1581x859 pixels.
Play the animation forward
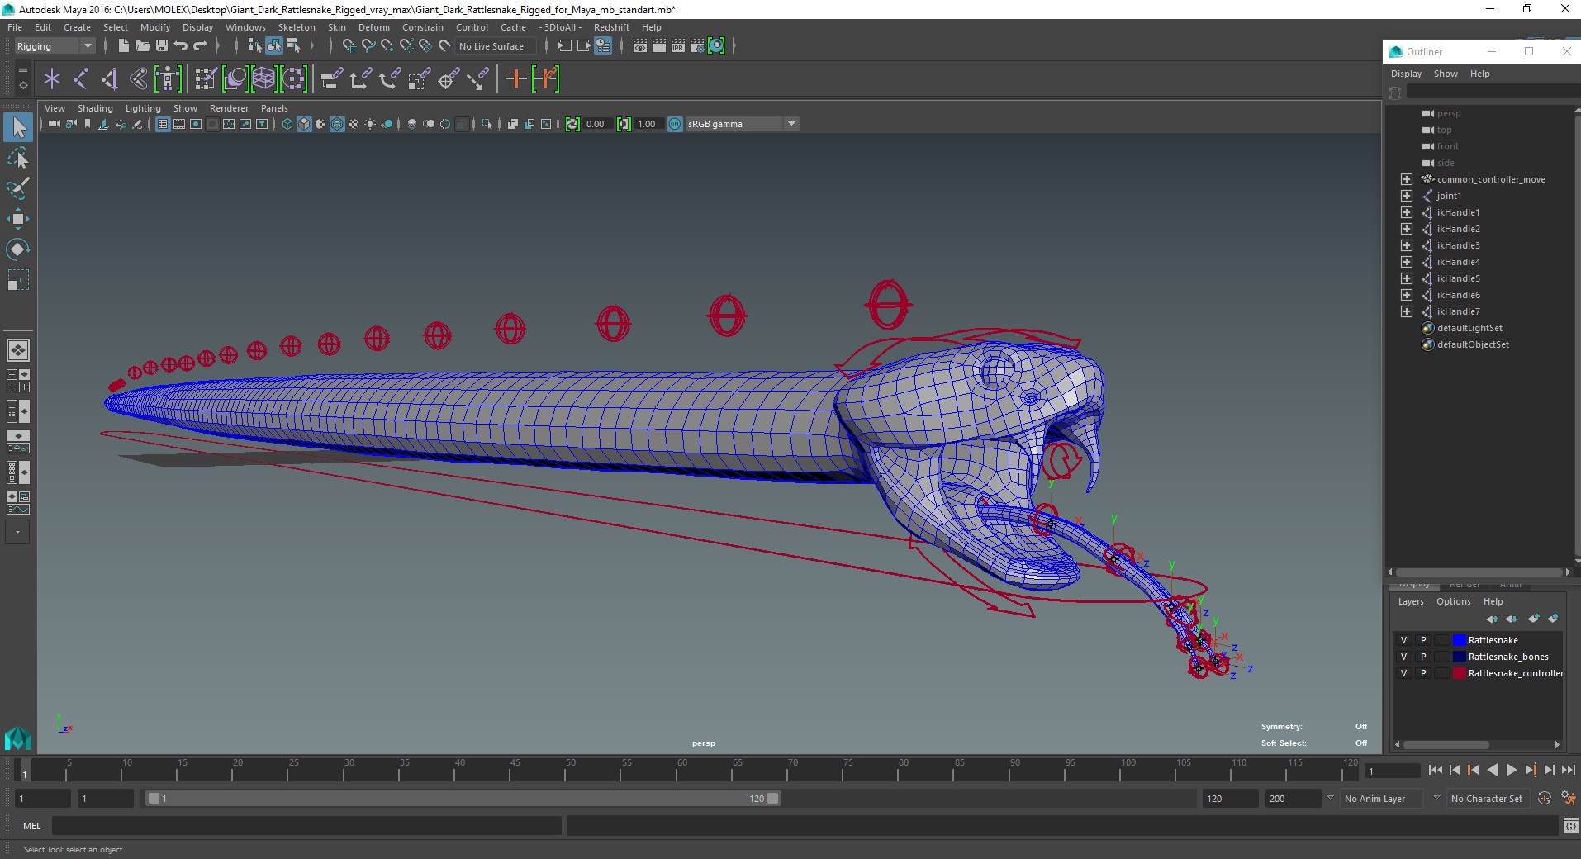(1511, 770)
